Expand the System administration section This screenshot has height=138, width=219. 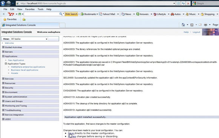(3, 97)
